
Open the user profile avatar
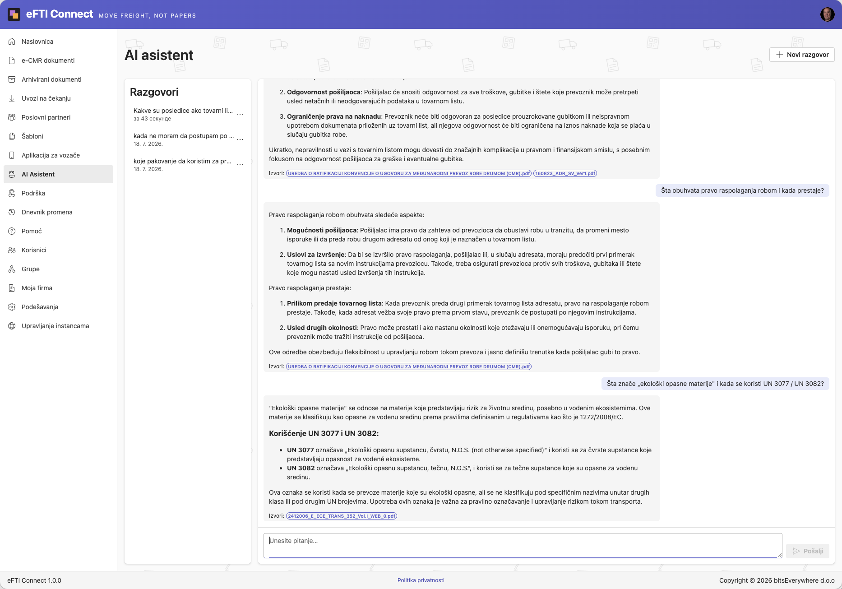[827, 14]
